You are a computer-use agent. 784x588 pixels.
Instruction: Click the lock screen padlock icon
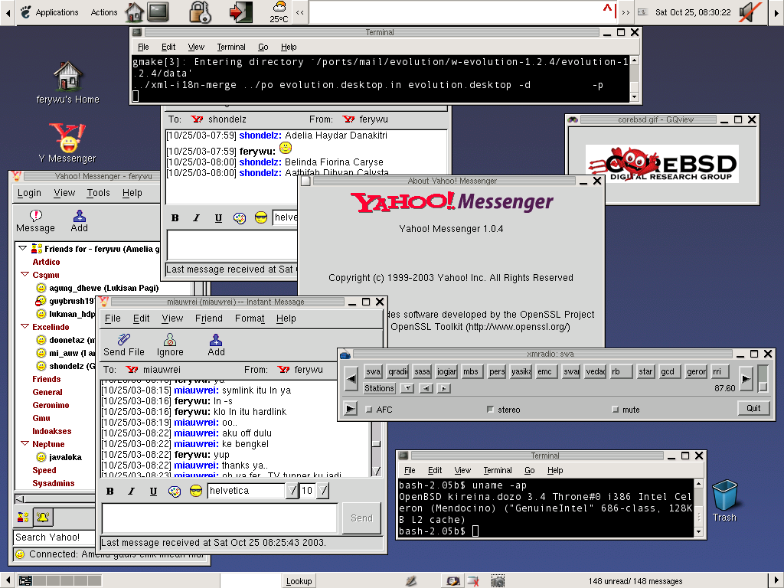(200, 12)
